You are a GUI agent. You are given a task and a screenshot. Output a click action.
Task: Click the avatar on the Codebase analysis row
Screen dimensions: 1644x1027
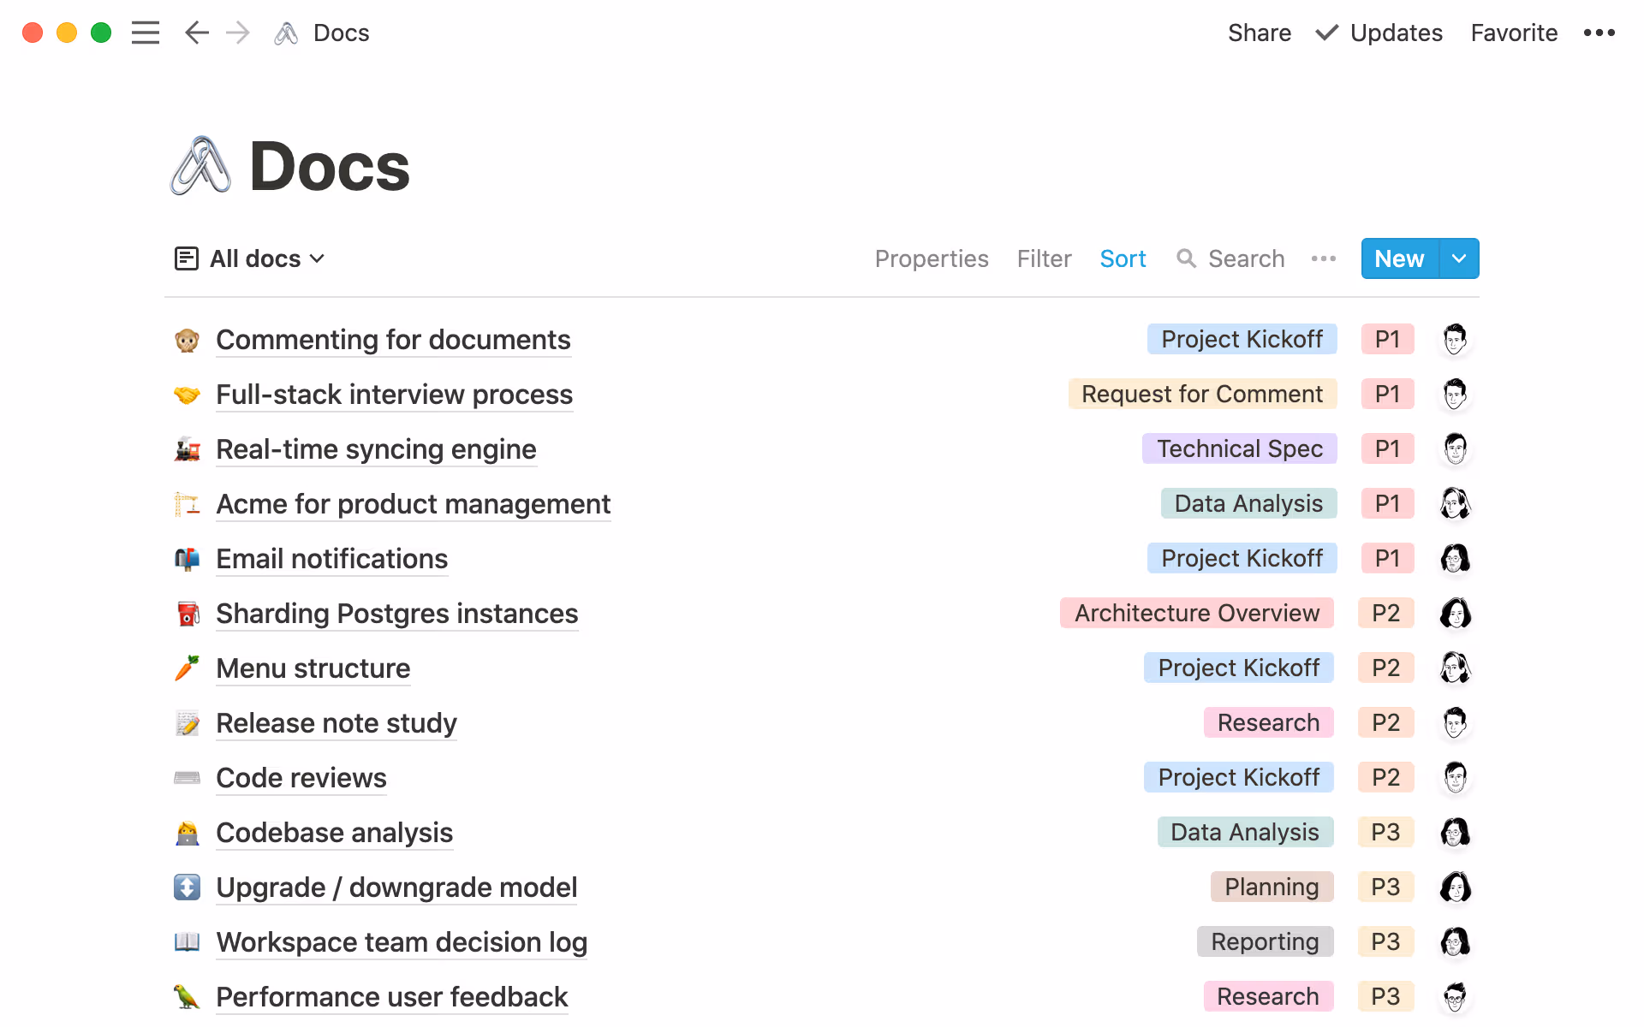click(1456, 832)
